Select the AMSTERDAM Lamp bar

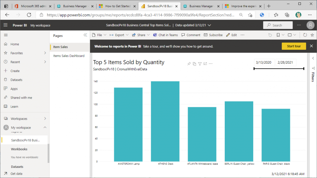[128, 125]
